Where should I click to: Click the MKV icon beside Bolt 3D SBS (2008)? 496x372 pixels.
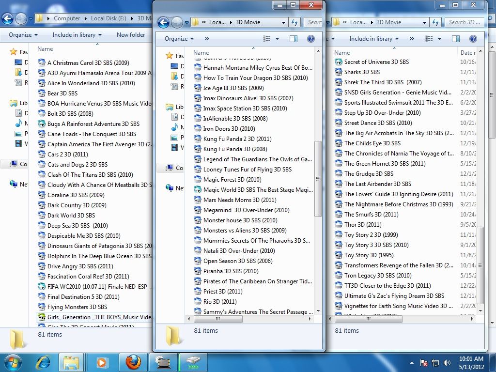[42, 113]
